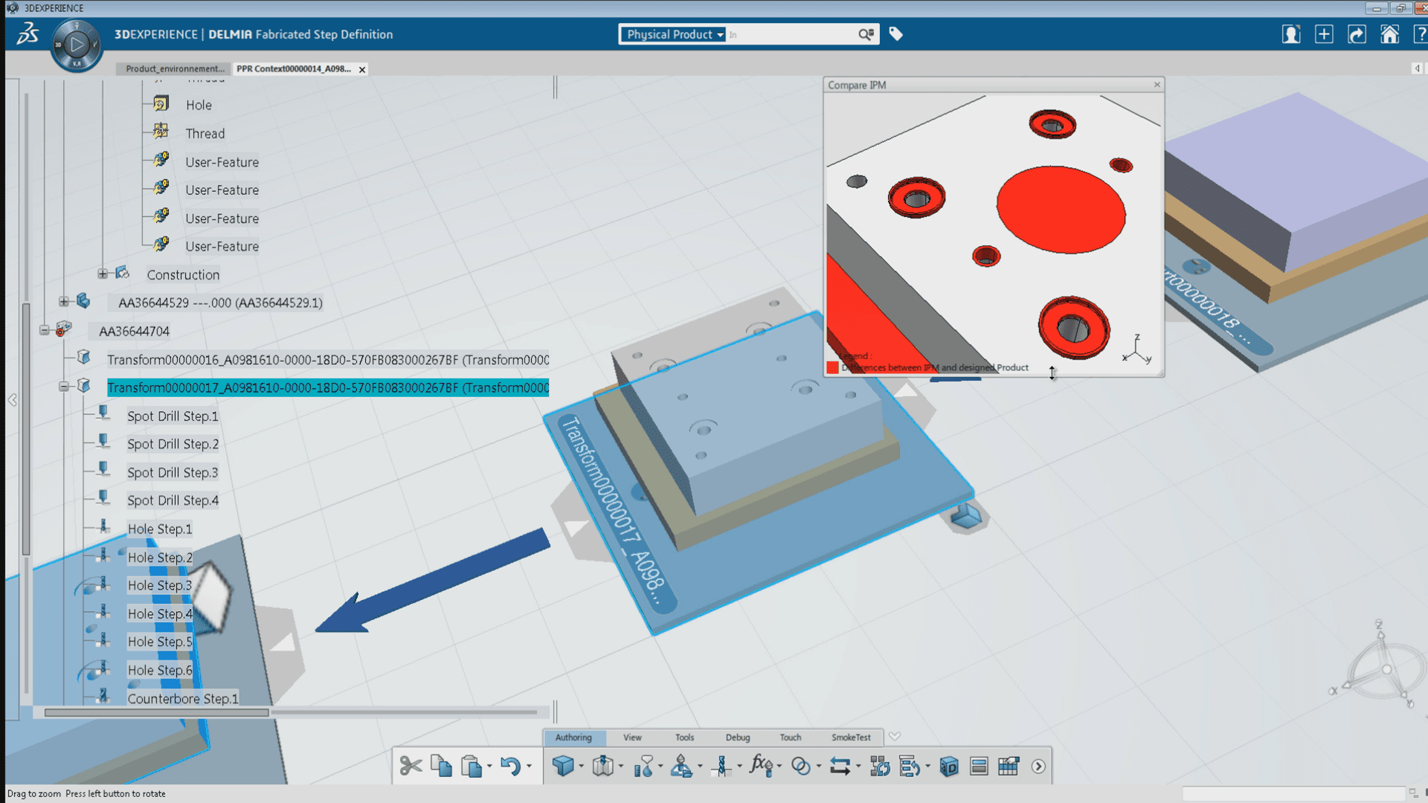
Task: Click the Gantt list icon with curved arrow
Action: click(909, 766)
